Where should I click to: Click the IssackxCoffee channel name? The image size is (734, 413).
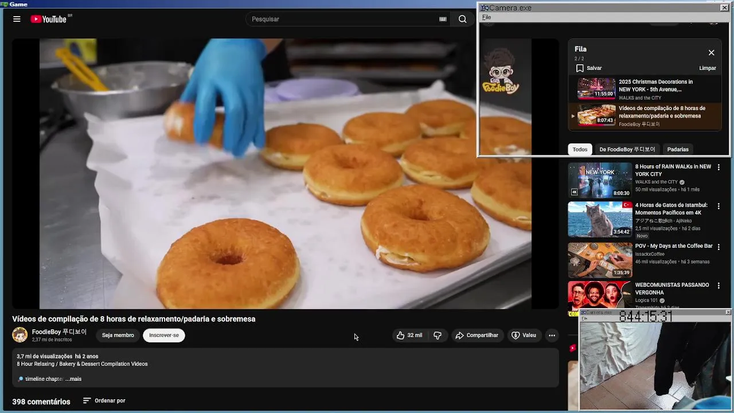click(650, 254)
